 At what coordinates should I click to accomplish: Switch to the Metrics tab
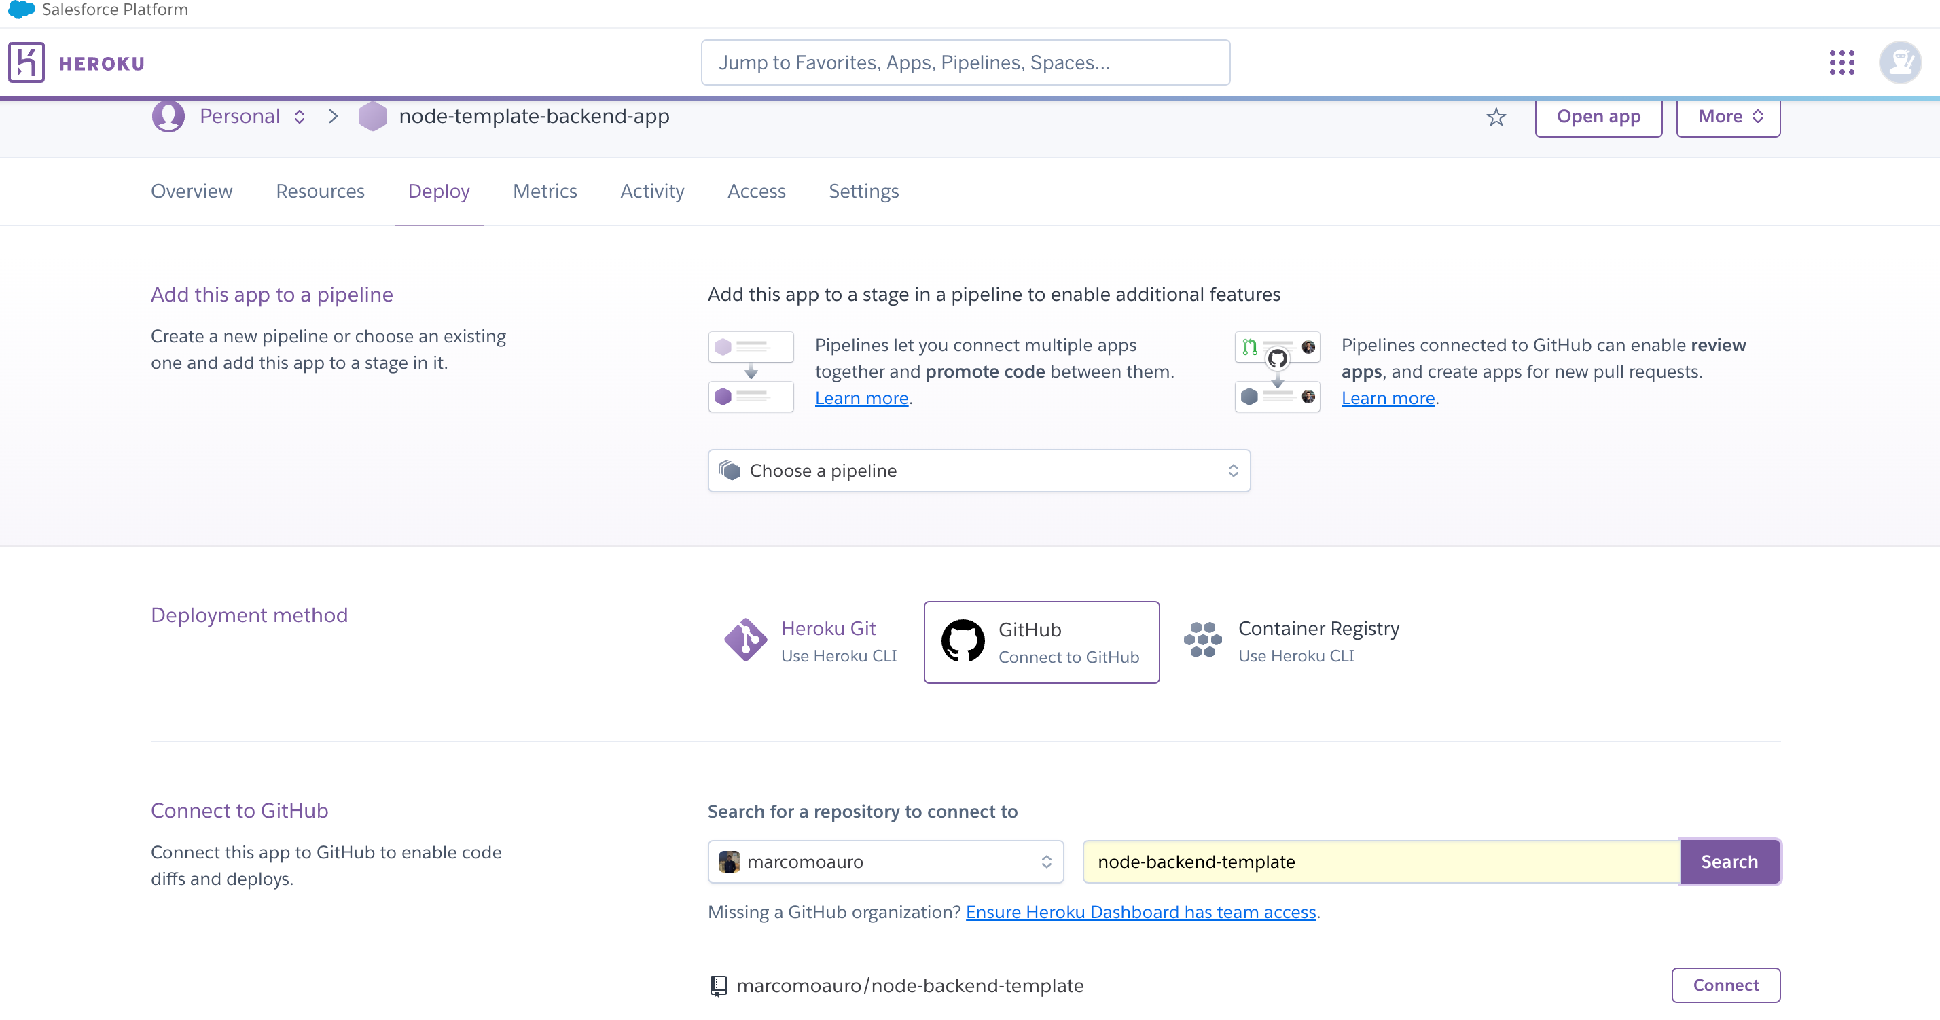tap(545, 192)
